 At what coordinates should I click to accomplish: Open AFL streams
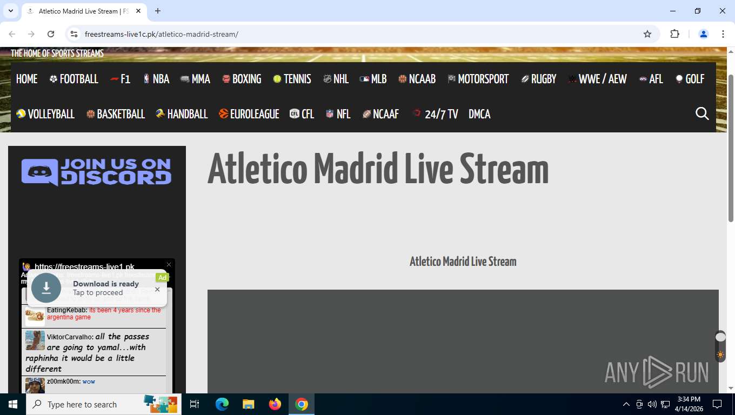pyautogui.click(x=651, y=79)
